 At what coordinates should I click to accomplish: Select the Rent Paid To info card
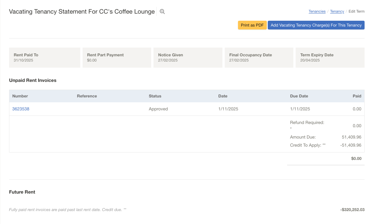[45, 58]
